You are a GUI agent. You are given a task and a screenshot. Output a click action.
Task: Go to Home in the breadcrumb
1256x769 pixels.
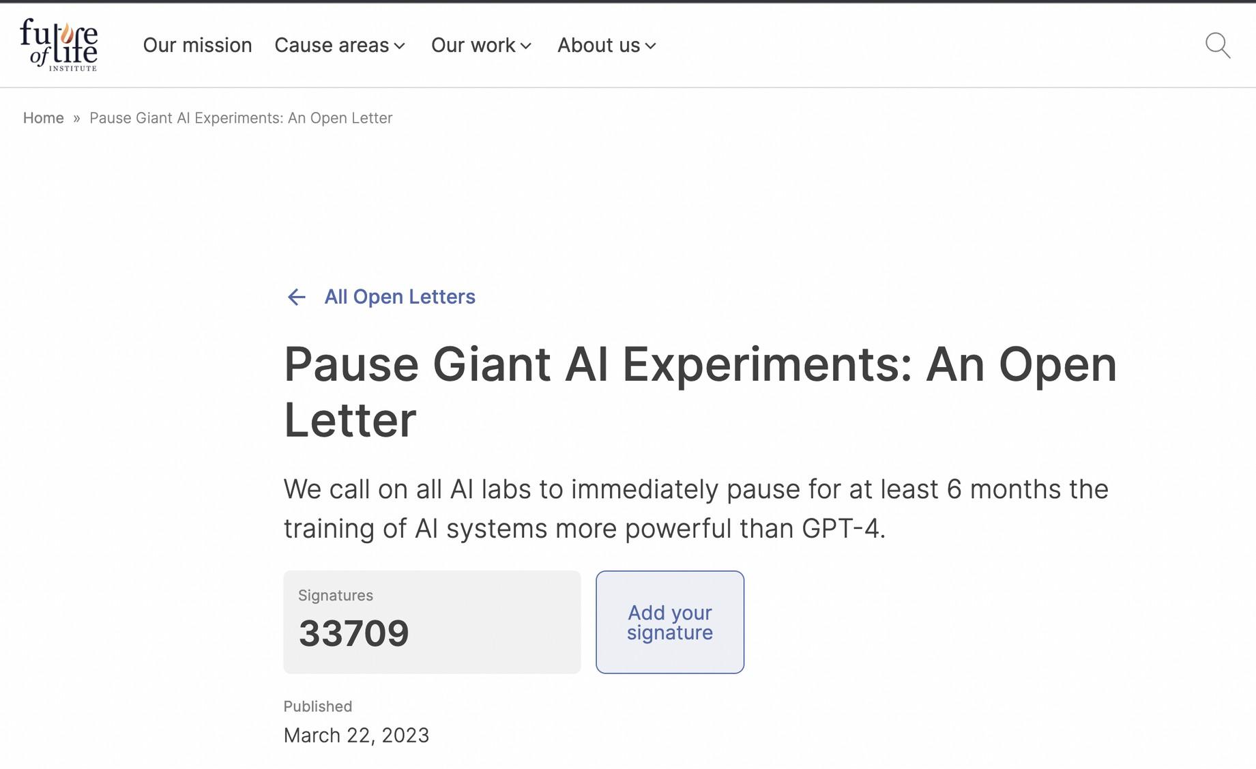click(x=43, y=118)
